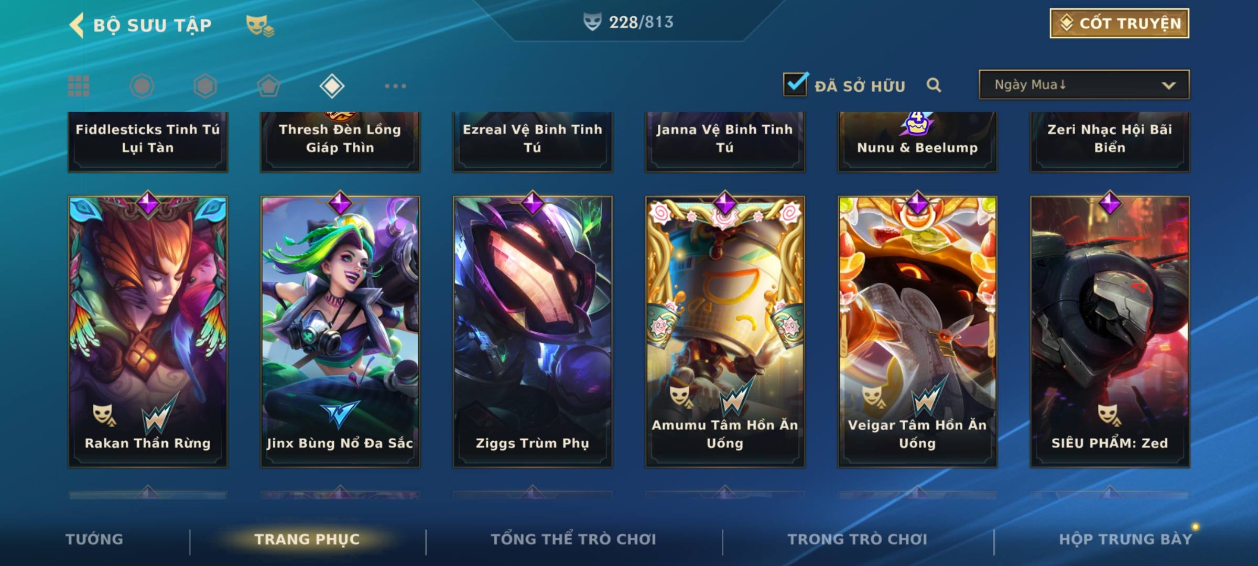Switch to the Tướng tab
The width and height of the screenshot is (1258, 566).
(x=94, y=539)
